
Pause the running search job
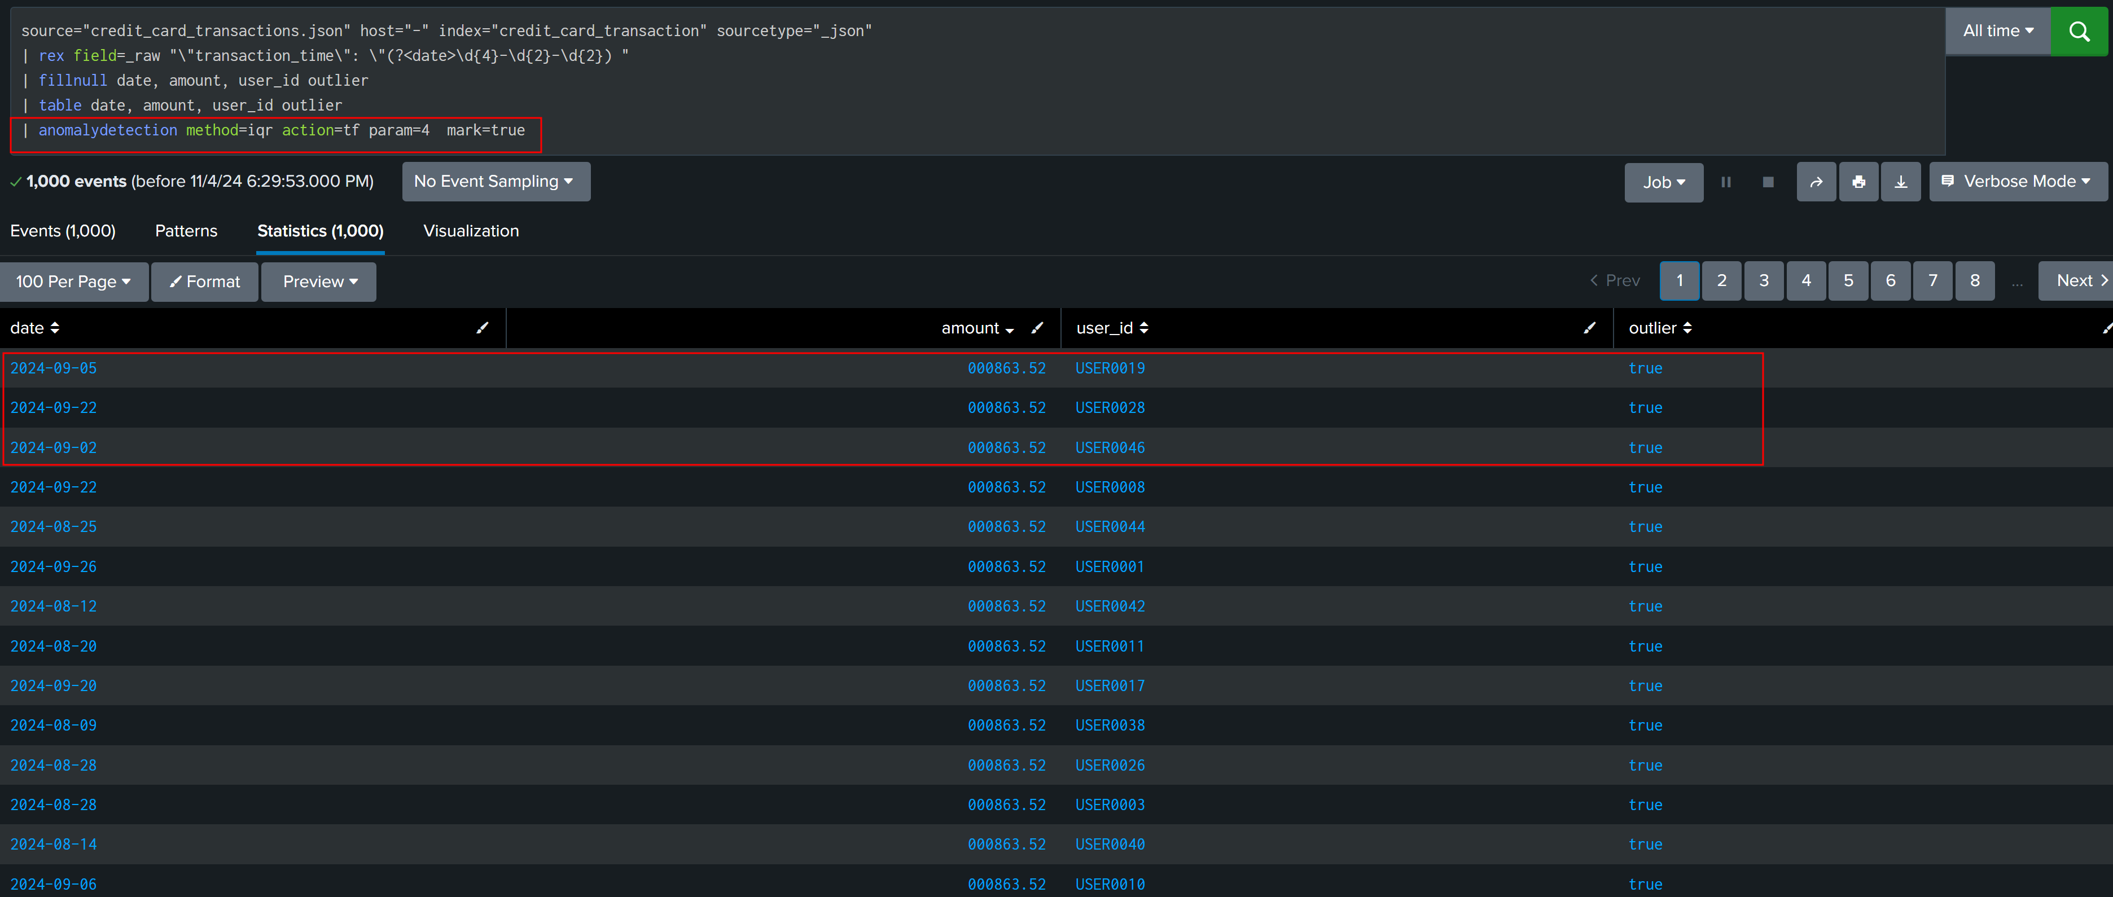[x=1726, y=182]
